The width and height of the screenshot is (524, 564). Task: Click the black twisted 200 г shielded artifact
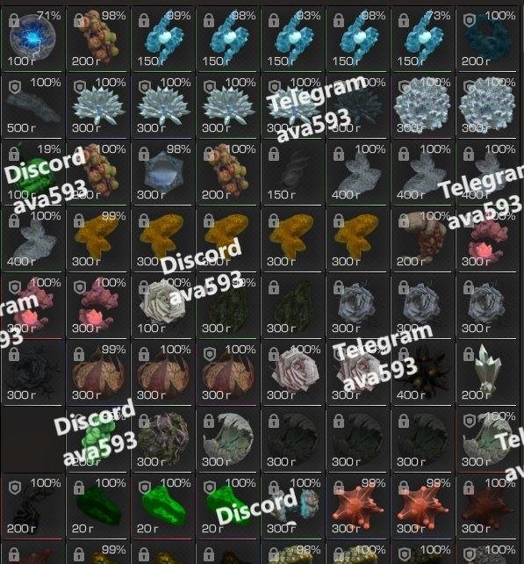[32, 507]
